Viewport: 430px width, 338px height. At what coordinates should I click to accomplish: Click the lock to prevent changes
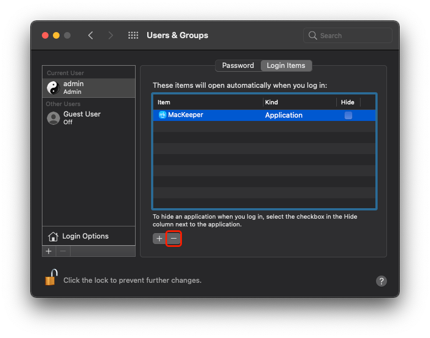click(51, 278)
